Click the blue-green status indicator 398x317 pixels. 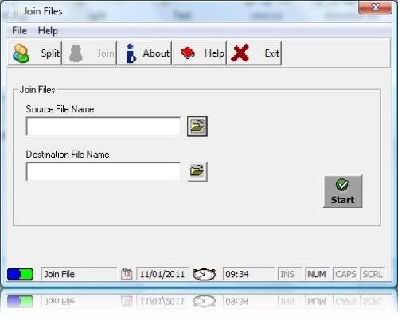click(20, 274)
